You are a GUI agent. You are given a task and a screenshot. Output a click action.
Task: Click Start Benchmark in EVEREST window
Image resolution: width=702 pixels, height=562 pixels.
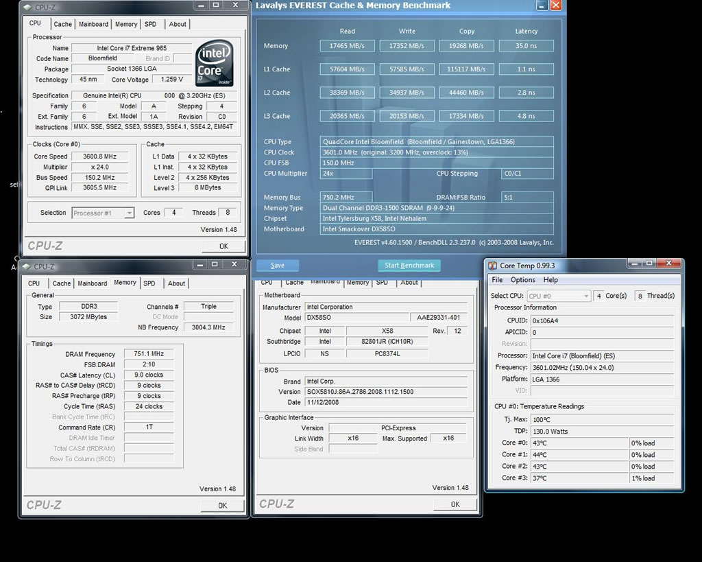pyautogui.click(x=409, y=266)
